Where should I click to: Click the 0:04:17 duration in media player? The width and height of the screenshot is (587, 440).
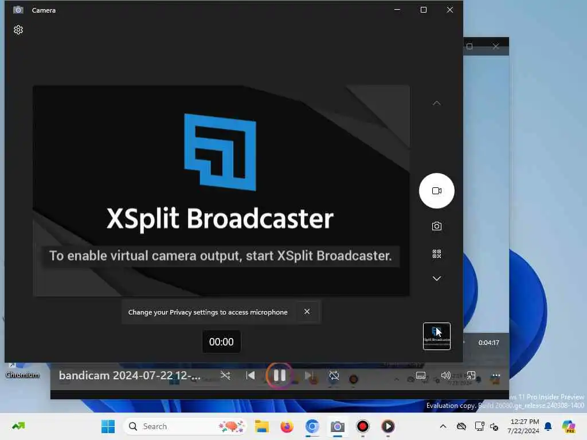coord(488,343)
